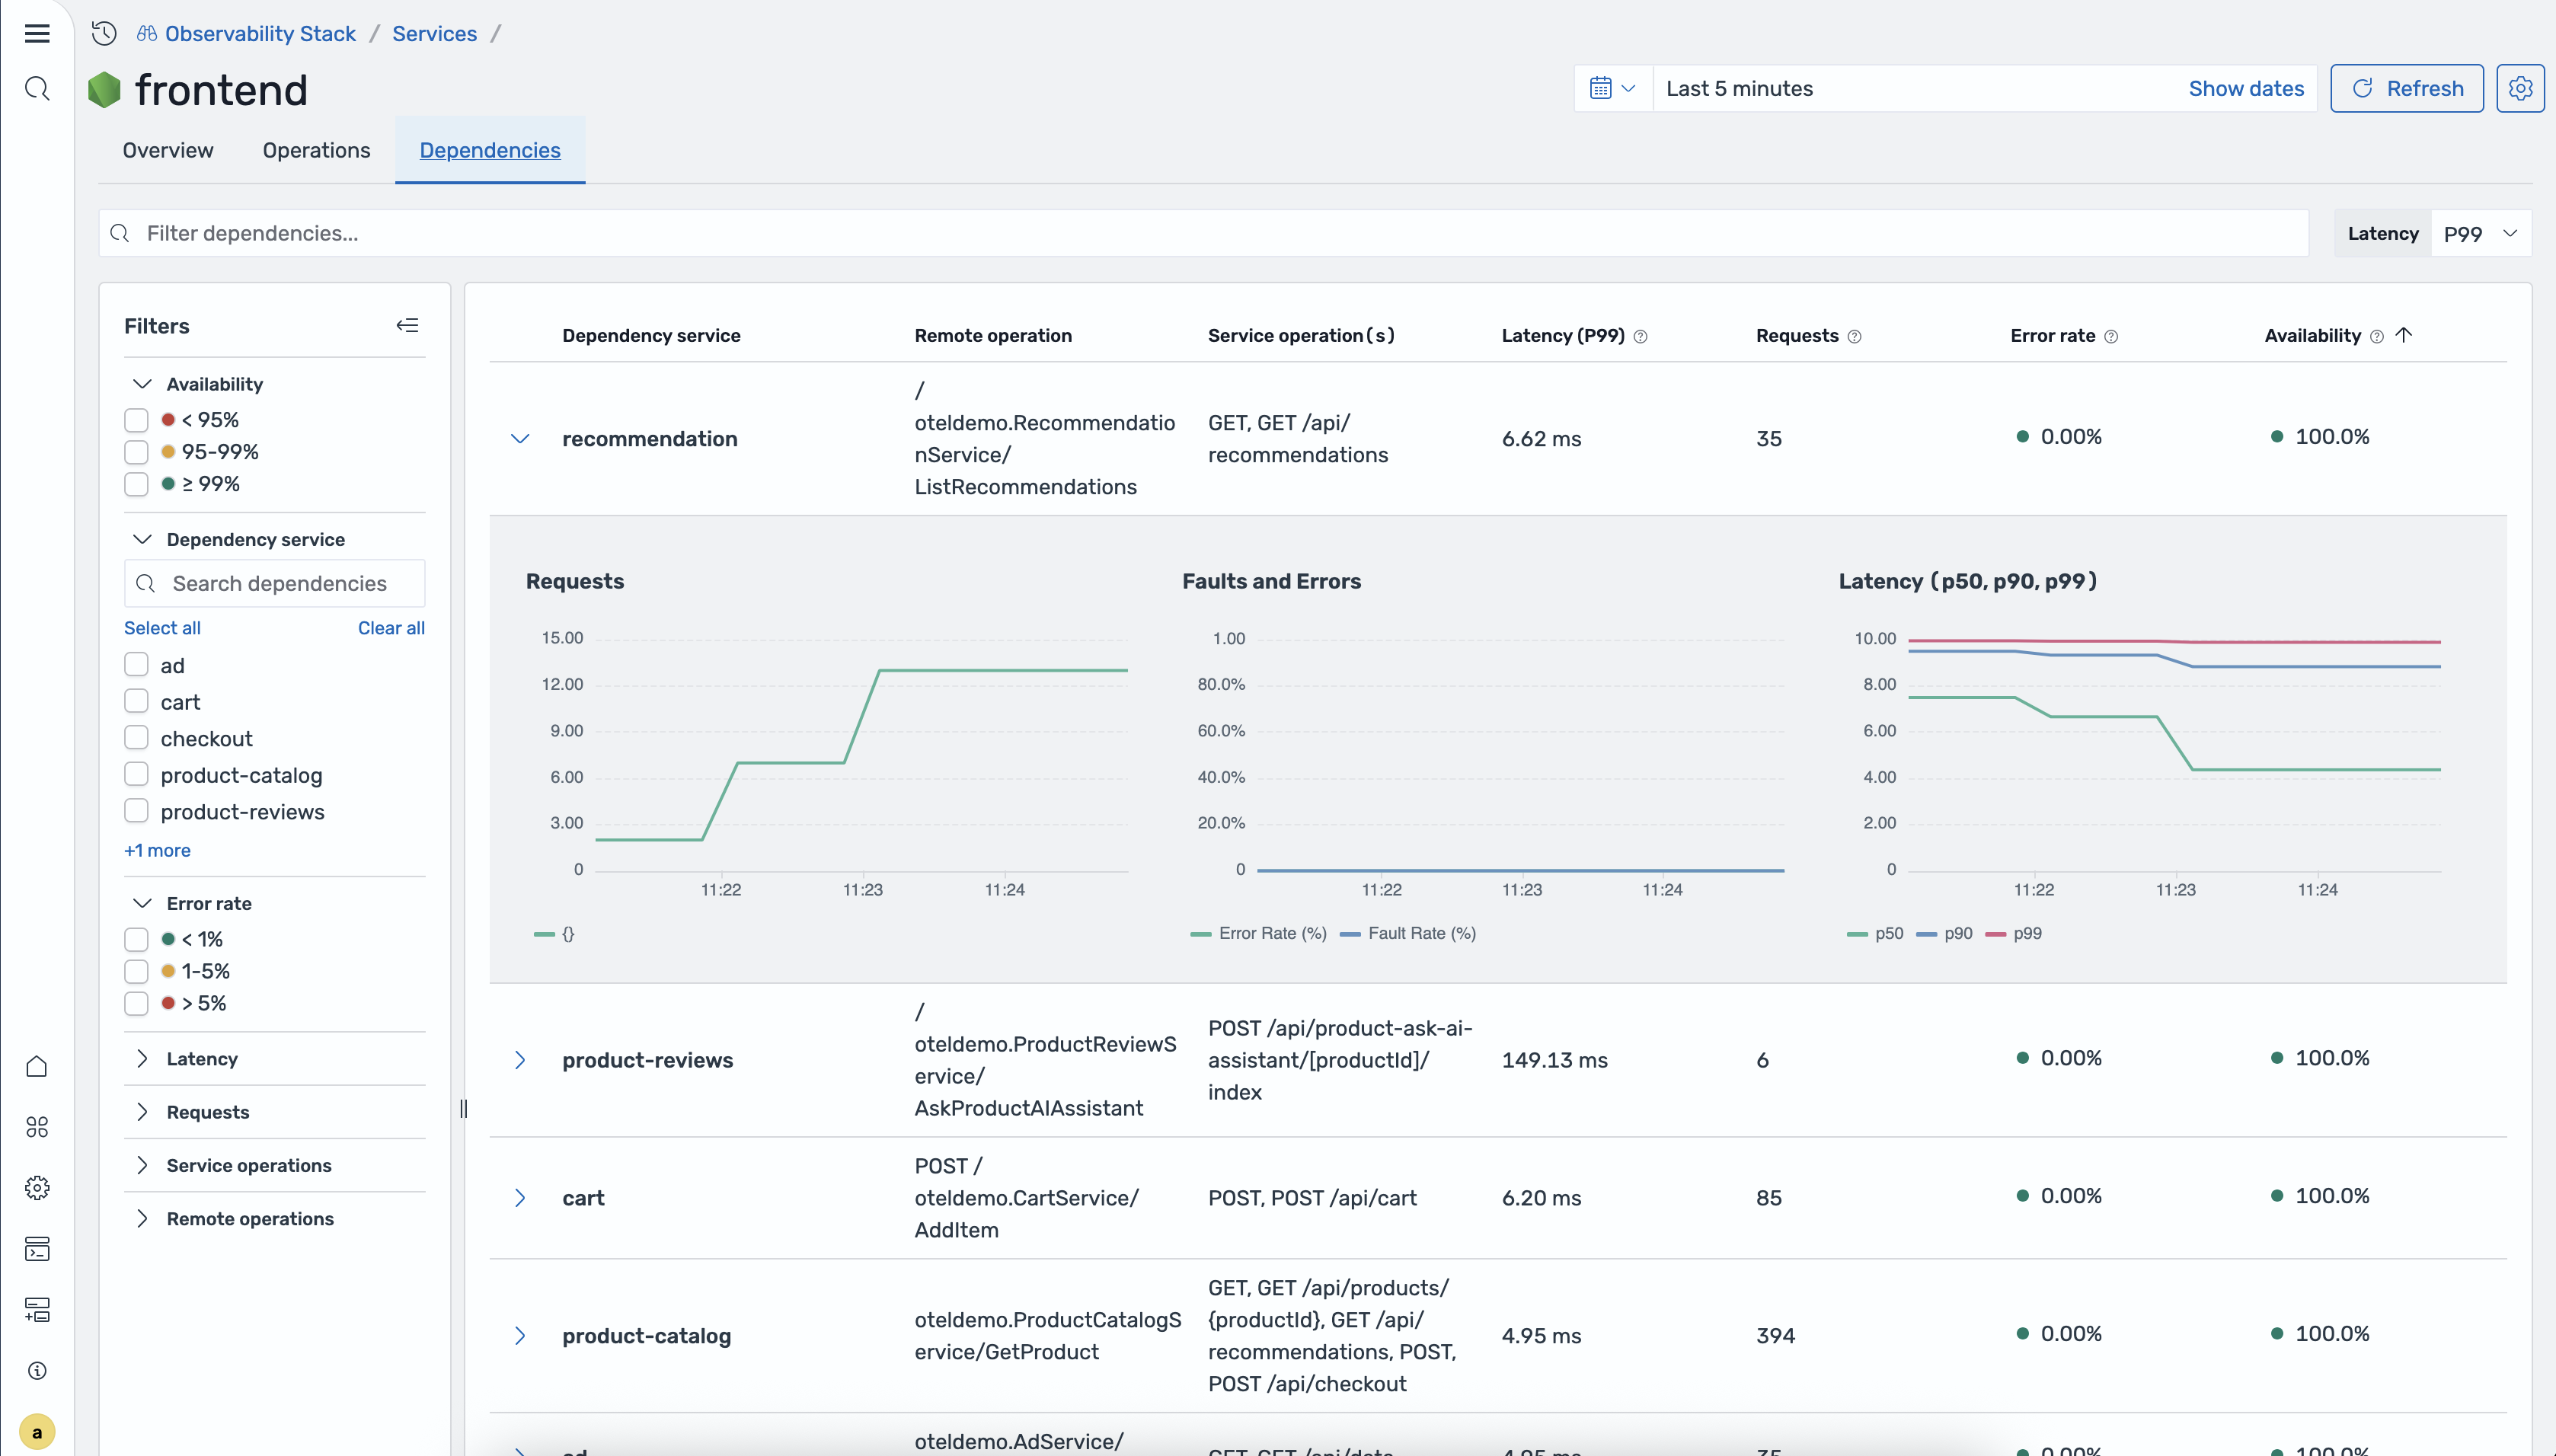Screen dimensions: 2556x1456
Task: Switch to the Overview tab
Action: pos(167,150)
